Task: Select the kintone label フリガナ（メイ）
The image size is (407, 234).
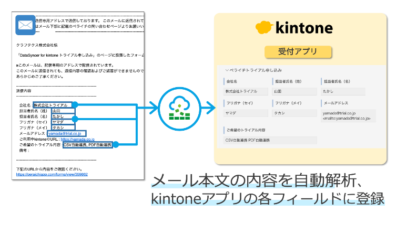Action: pos(288,103)
